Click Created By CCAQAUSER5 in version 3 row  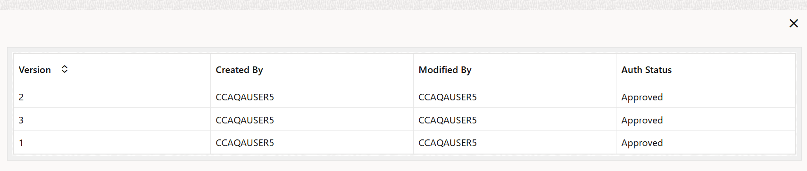[245, 120]
